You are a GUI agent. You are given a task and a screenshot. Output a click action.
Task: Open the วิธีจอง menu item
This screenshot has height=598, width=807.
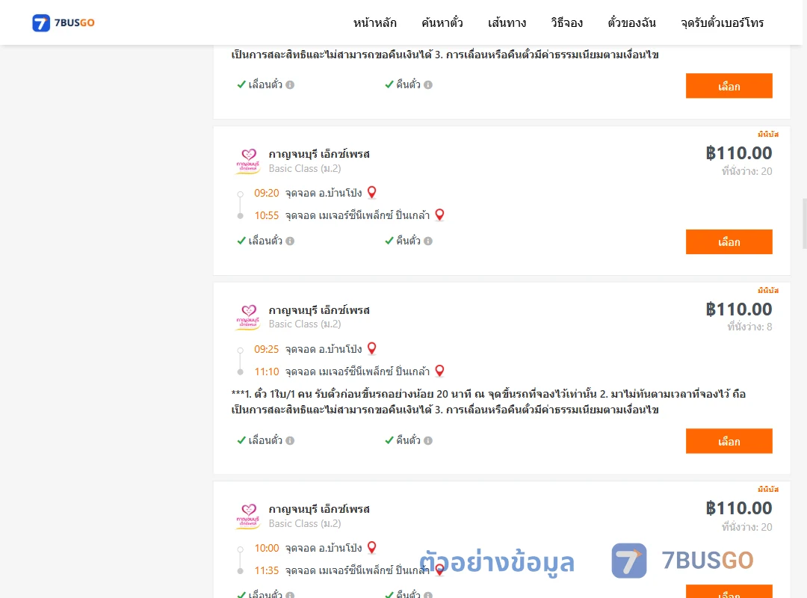[566, 22]
